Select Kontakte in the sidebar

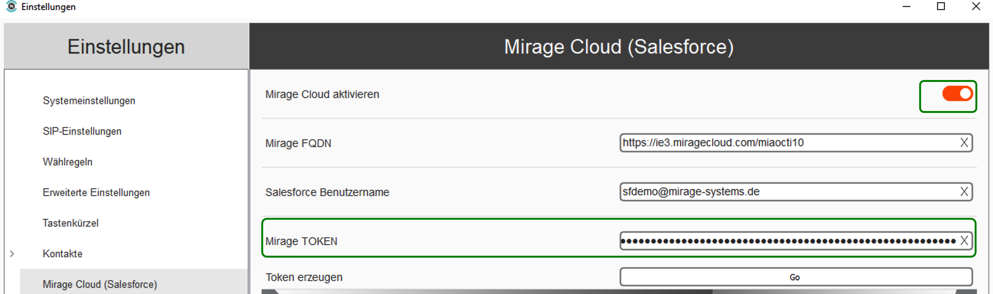pyautogui.click(x=62, y=254)
